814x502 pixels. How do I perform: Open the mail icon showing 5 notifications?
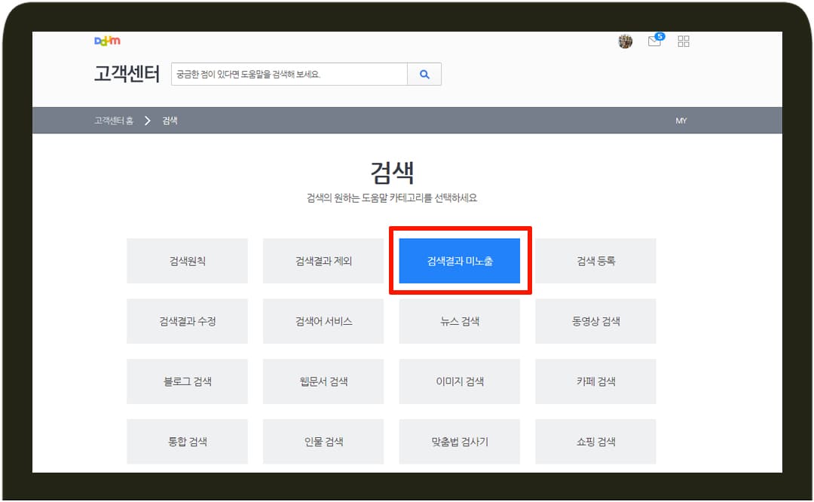(654, 42)
